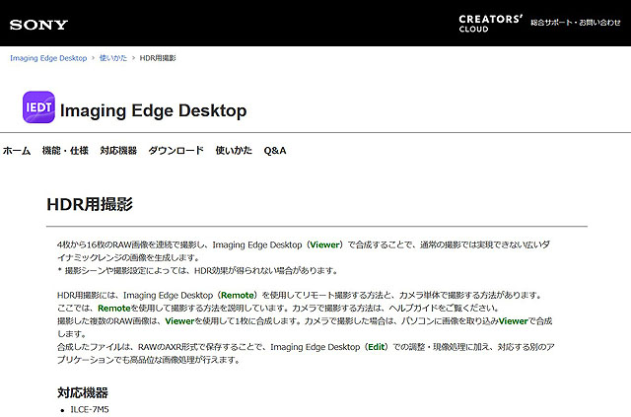Click the Viewer link in the first paragraph

[x=324, y=243]
